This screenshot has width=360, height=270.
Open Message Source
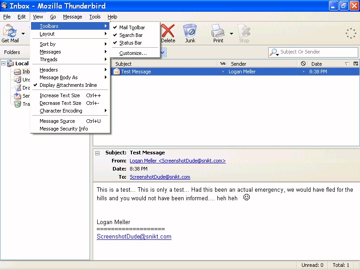(x=70, y=121)
